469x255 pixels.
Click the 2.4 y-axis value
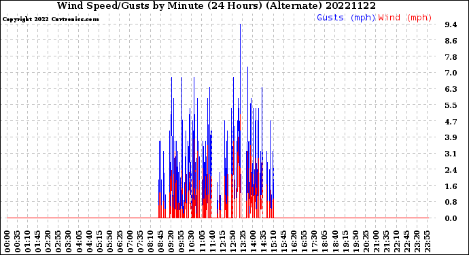click(451, 170)
